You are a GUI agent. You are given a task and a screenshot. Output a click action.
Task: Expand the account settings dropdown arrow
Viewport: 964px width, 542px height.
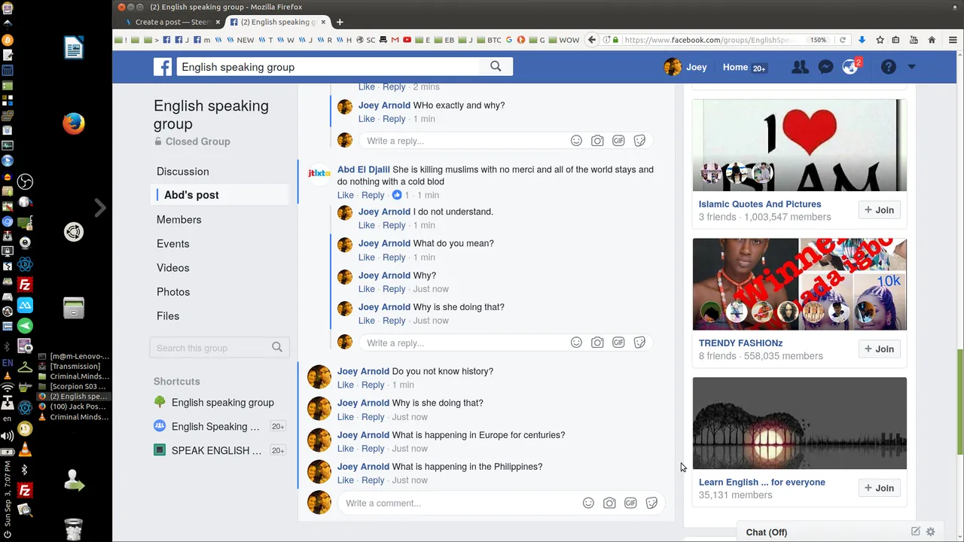(911, 67)
